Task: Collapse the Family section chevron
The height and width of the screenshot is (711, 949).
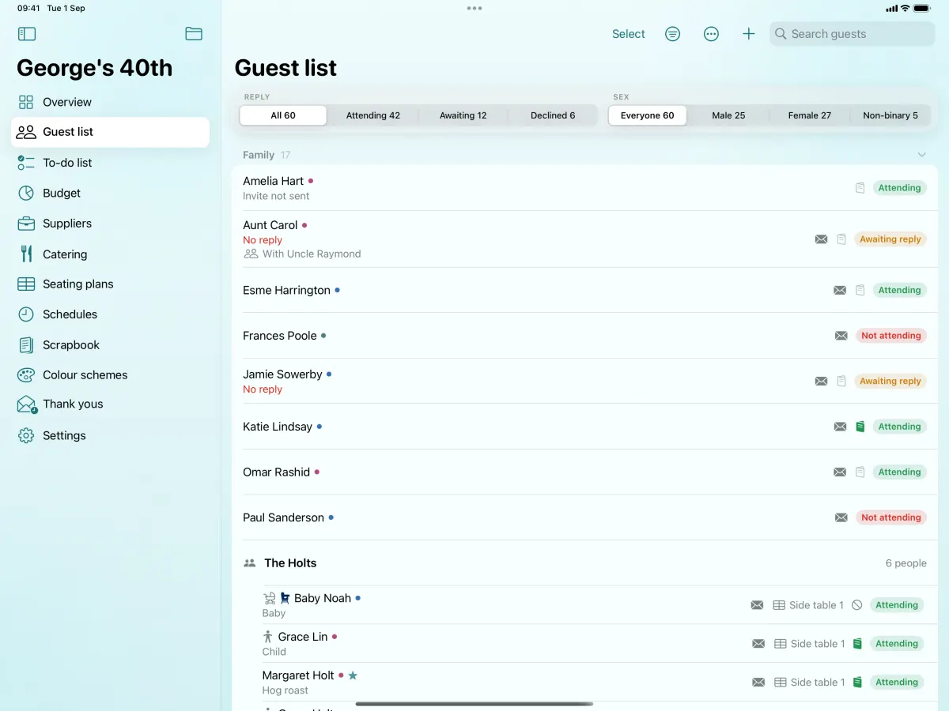Action: point(921,155)
